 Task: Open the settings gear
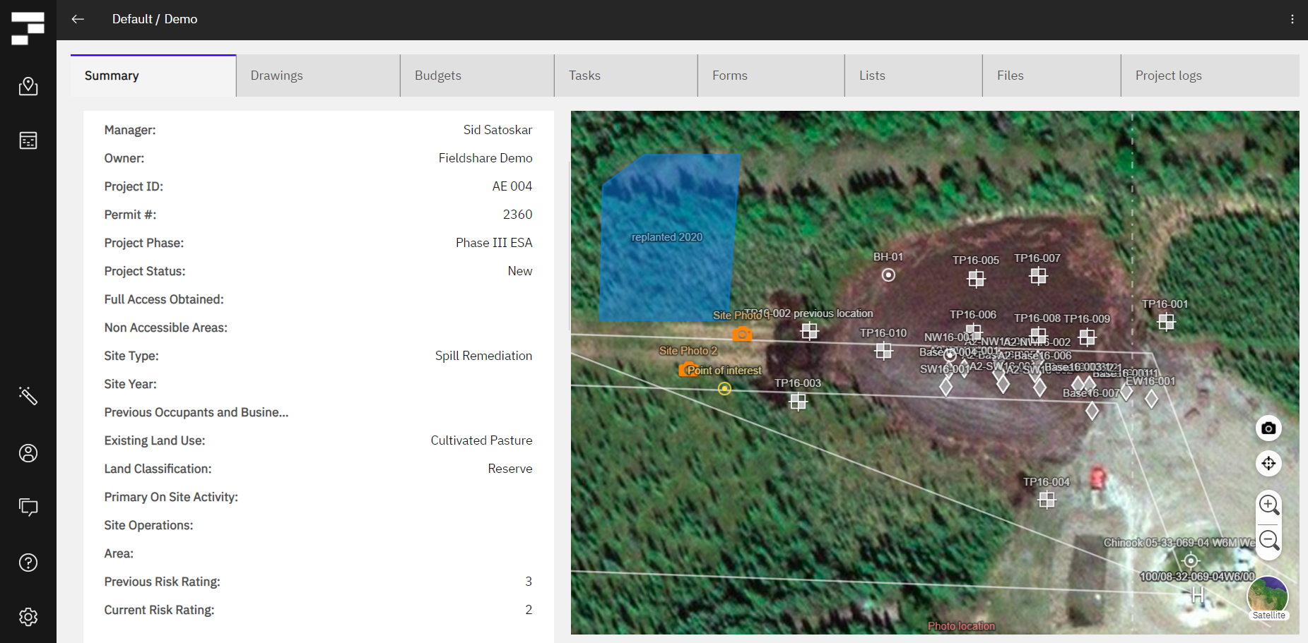[x=28, y=616]
